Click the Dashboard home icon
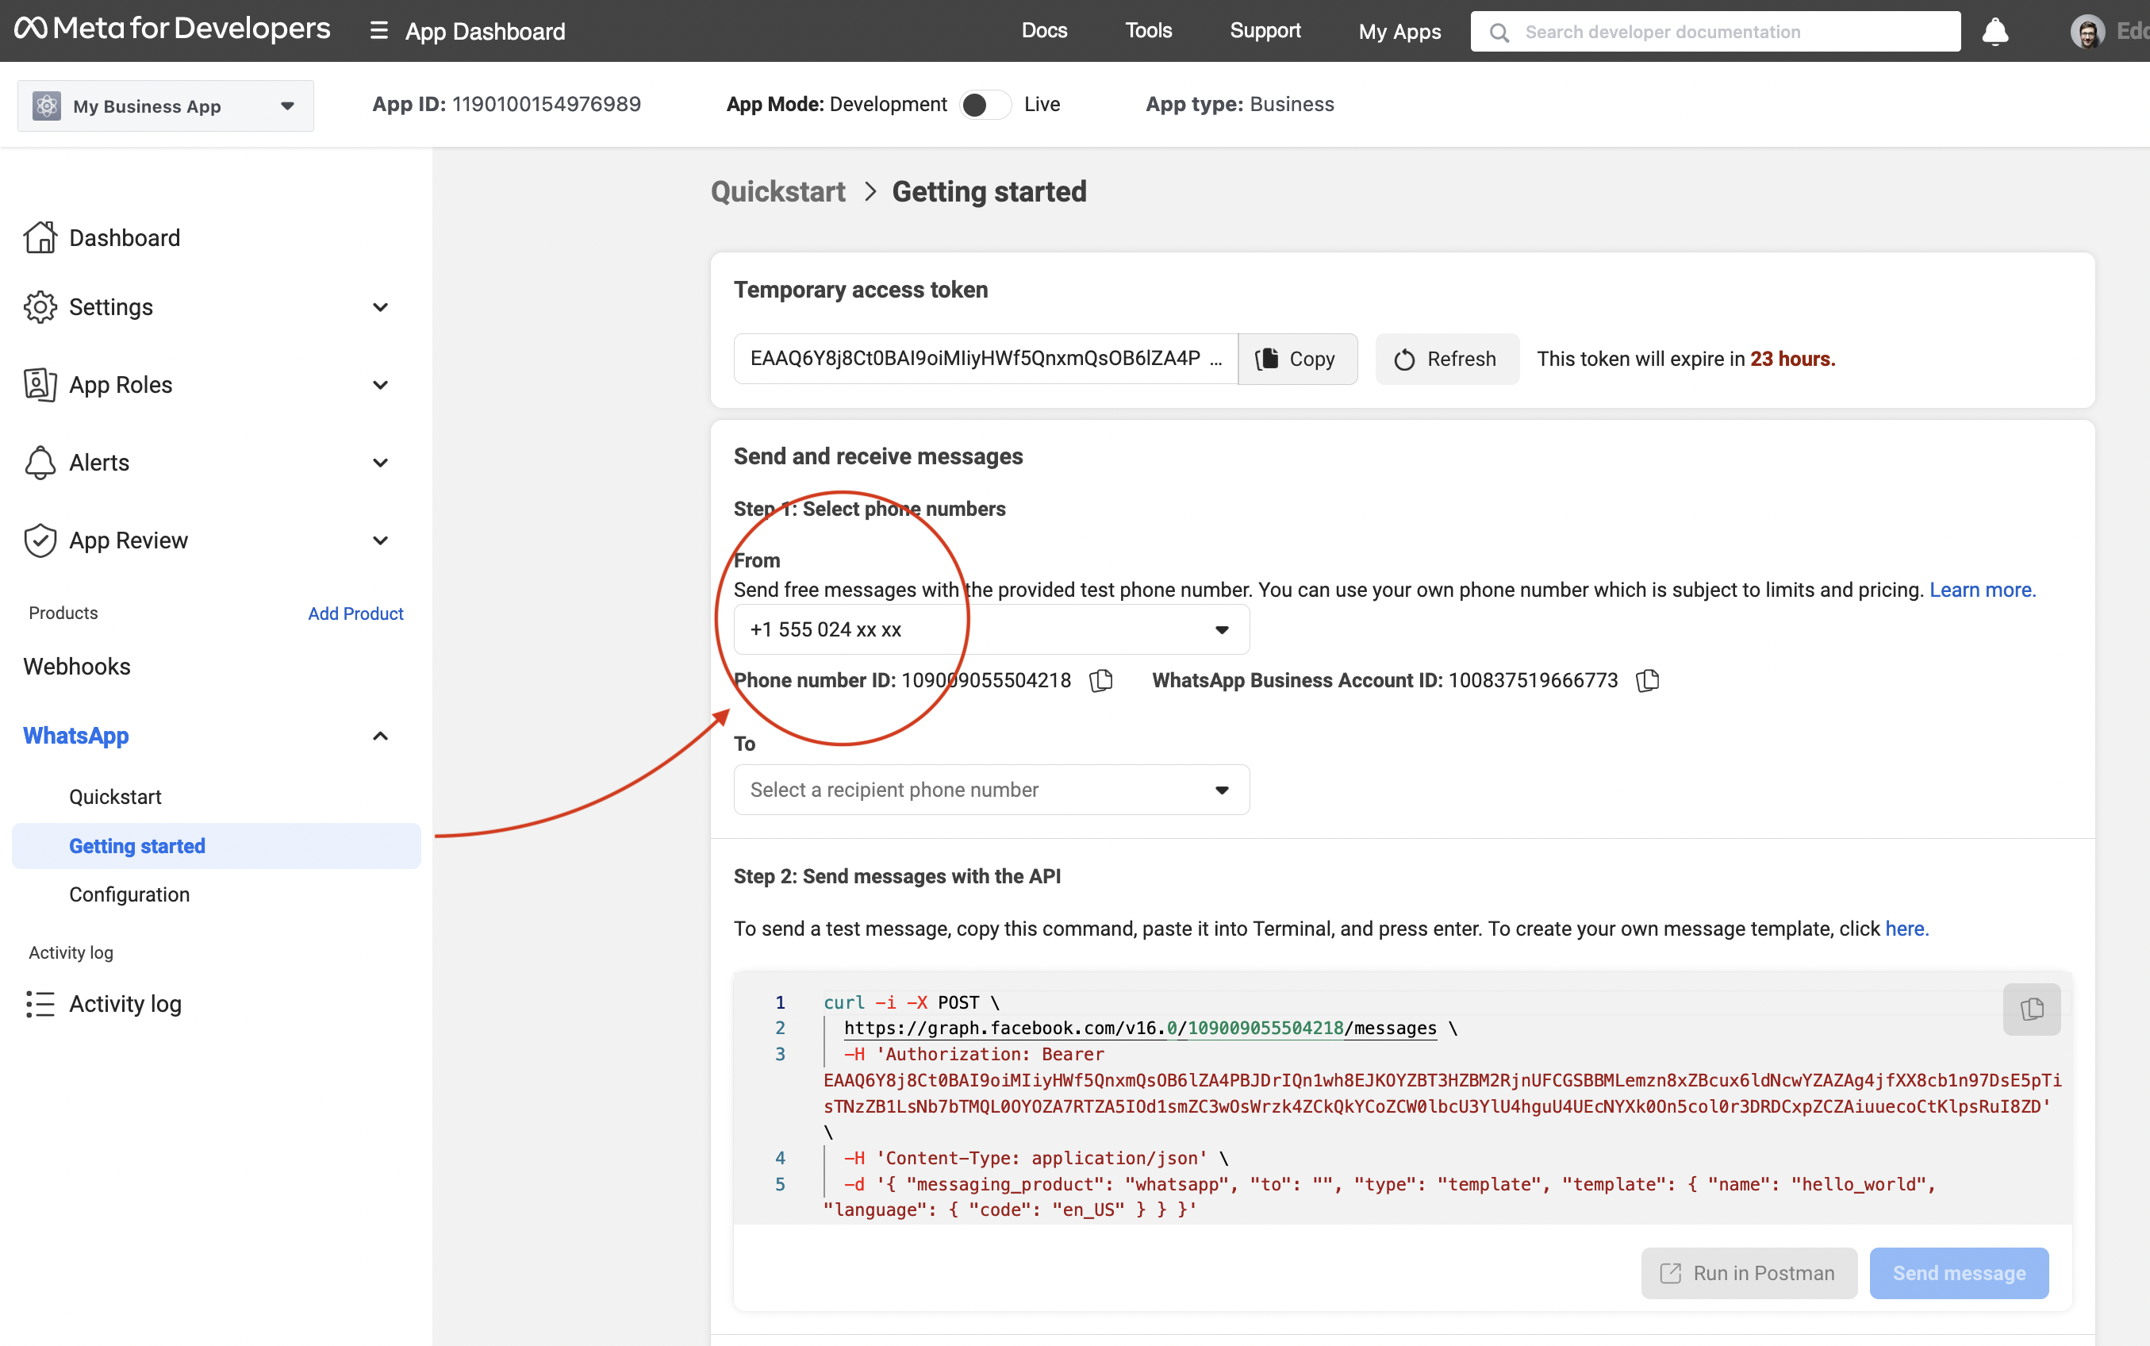The height and width of the screenshot is (1346, 2150). [40, 237]
